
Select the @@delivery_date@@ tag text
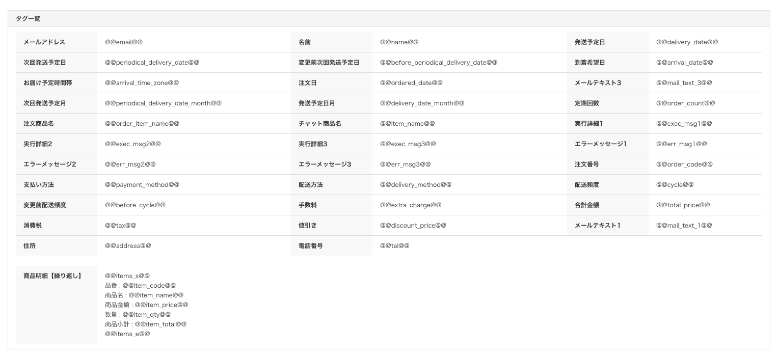click(x=687, y=42)
